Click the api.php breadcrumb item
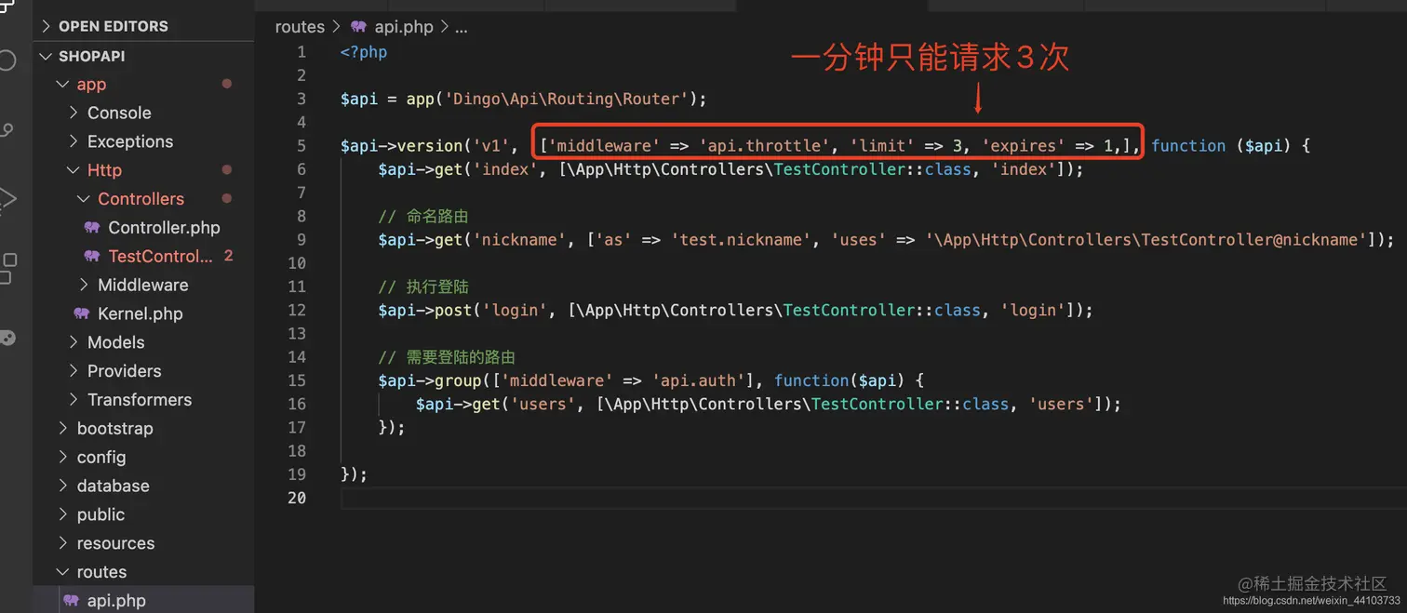This screenshot has width=1407, height=613. coord(402,26)
